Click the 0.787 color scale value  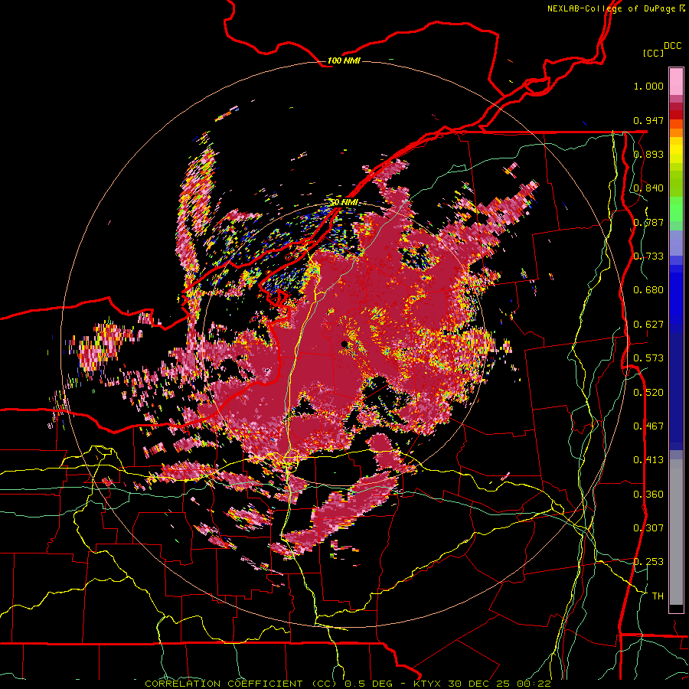point(648,222)
